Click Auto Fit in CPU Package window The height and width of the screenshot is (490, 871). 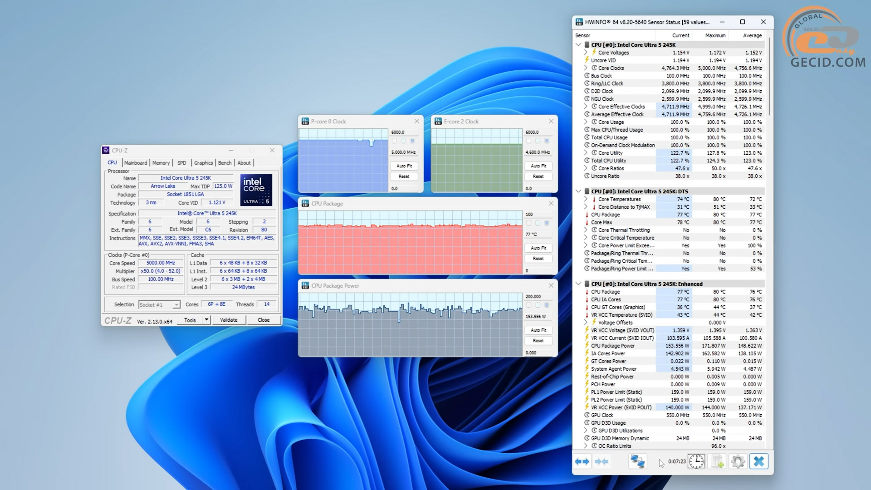coord(538,248)
